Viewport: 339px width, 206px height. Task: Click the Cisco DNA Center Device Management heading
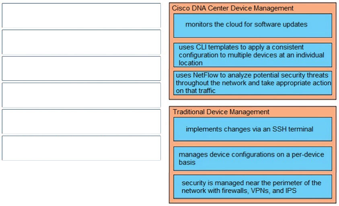[x=232, y=8]
